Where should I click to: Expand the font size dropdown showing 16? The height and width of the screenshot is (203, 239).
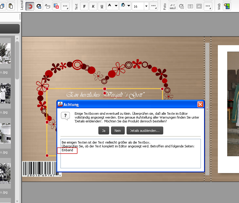coord(146,6)
